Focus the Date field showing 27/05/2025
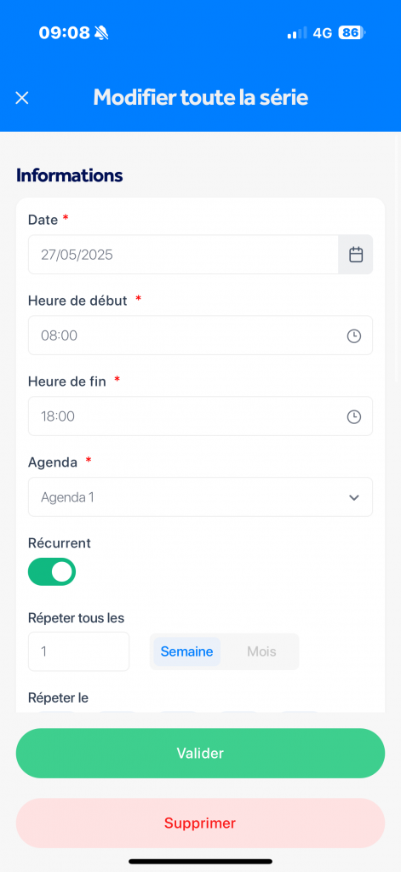This screenshot has height=872, width=401. [183, 255]
